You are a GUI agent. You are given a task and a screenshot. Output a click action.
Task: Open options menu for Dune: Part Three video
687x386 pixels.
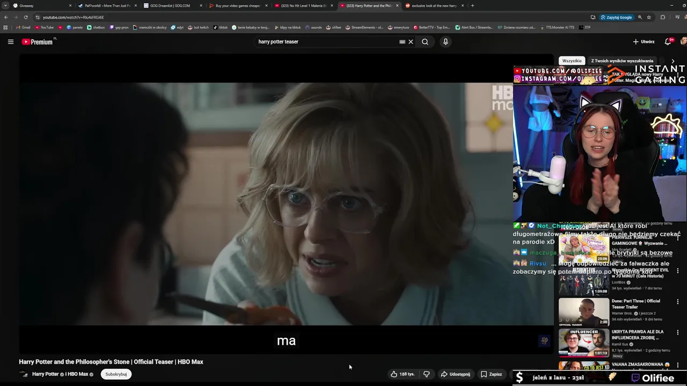pyautogui.click(x=678, y=302)
